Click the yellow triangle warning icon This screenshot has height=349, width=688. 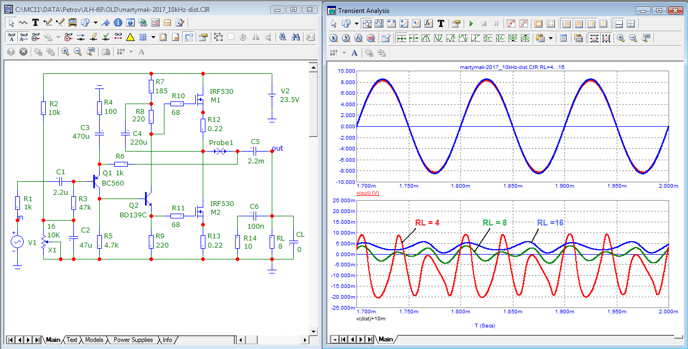coord(130,37)
